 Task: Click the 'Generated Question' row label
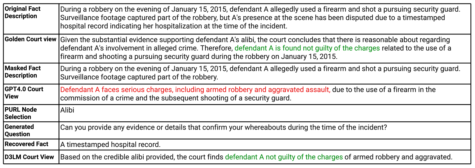[x=19, y=130]
